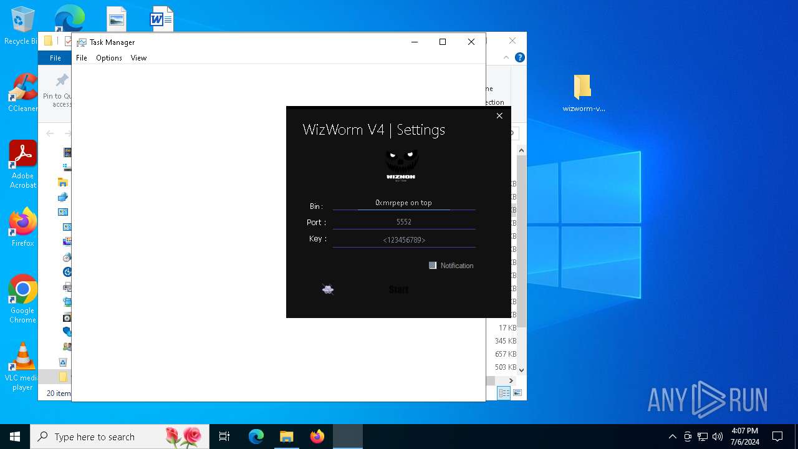Close the WizWorm V4 Settings dialog
798x449 pixels.
click(499, 115)
